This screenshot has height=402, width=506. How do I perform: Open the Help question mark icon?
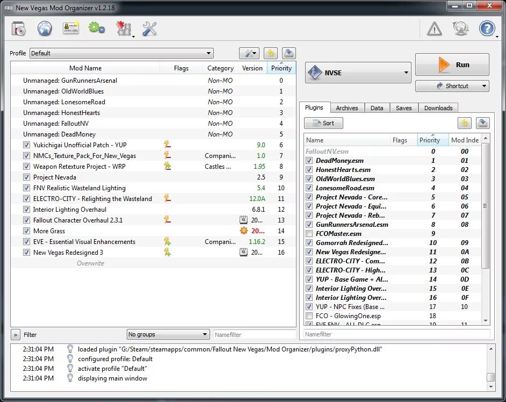[487, 28]
